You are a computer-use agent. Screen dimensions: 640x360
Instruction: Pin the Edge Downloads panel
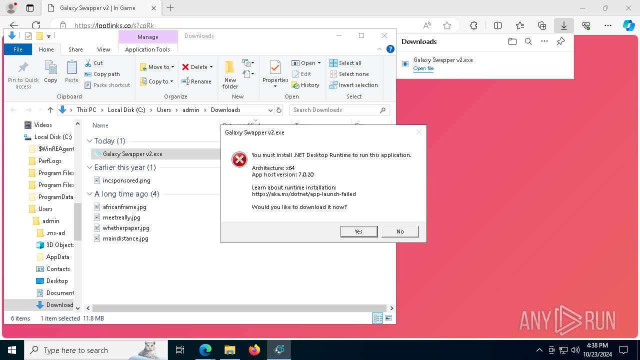tap(560, 41)
